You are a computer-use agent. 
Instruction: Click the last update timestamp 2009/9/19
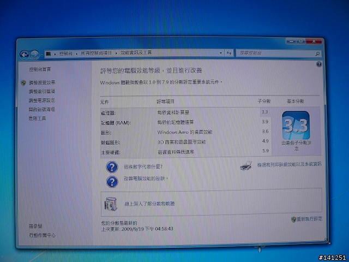click(x=147, y=229)
